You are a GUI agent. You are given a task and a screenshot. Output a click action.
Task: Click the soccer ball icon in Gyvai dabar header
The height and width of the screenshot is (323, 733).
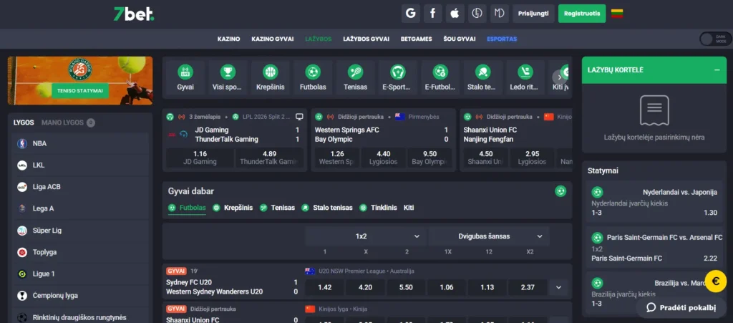point(560,191)
